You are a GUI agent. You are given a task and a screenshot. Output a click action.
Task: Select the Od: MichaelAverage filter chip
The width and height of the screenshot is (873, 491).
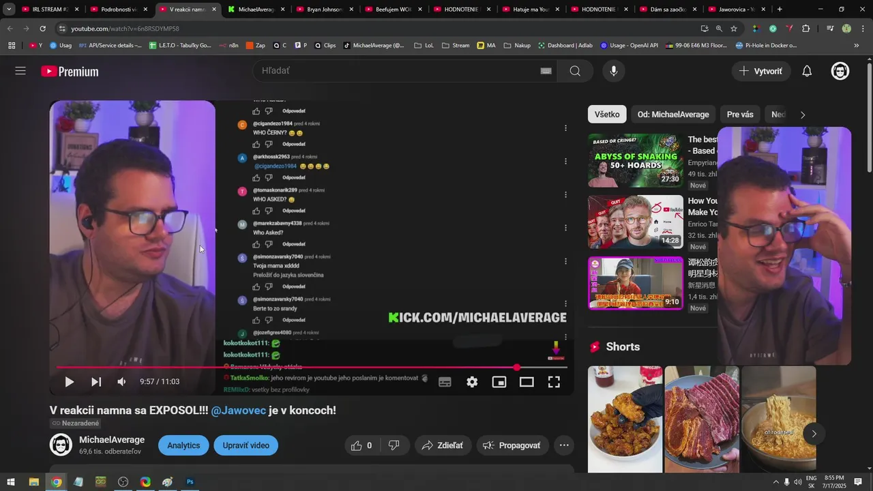click(x=673, y=115)
